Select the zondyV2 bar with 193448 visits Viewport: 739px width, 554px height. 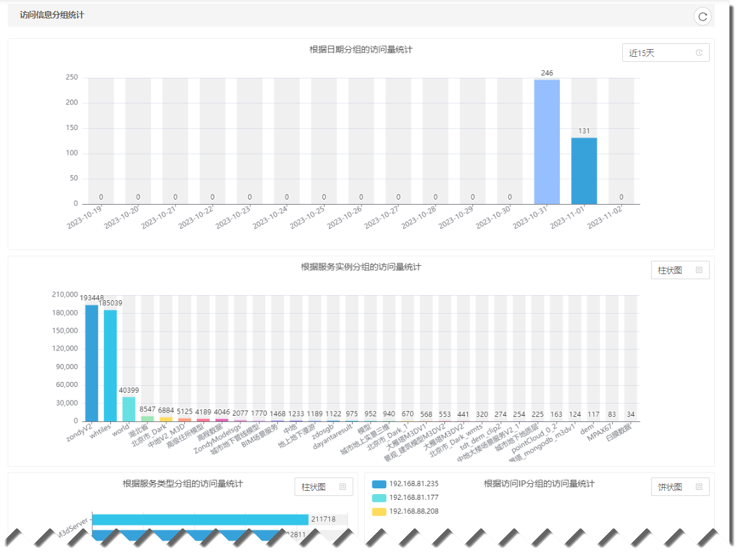click(x=92, y=363)
